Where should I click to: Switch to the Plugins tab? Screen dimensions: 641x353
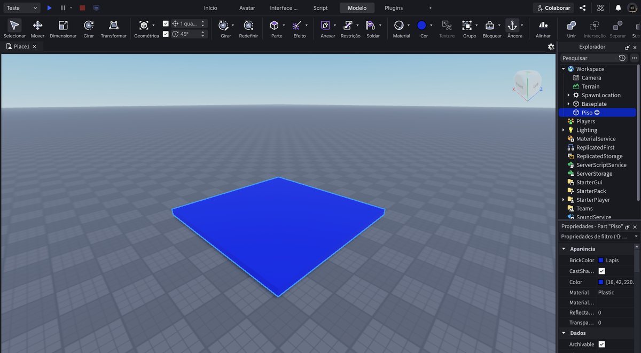[394, 8]
